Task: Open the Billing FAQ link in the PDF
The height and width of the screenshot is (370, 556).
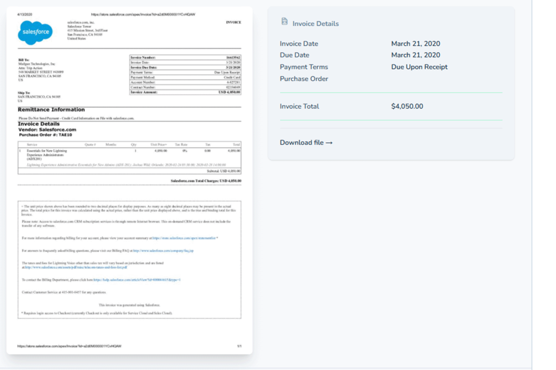Action: [163, 251]
